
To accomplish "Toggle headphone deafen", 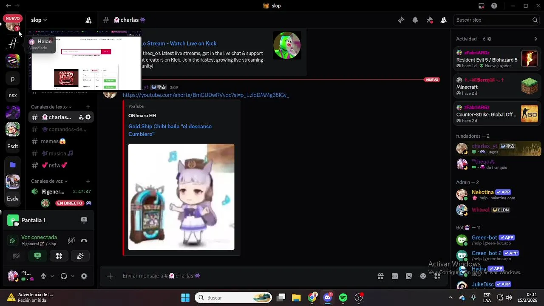I will tap(64, 276).
